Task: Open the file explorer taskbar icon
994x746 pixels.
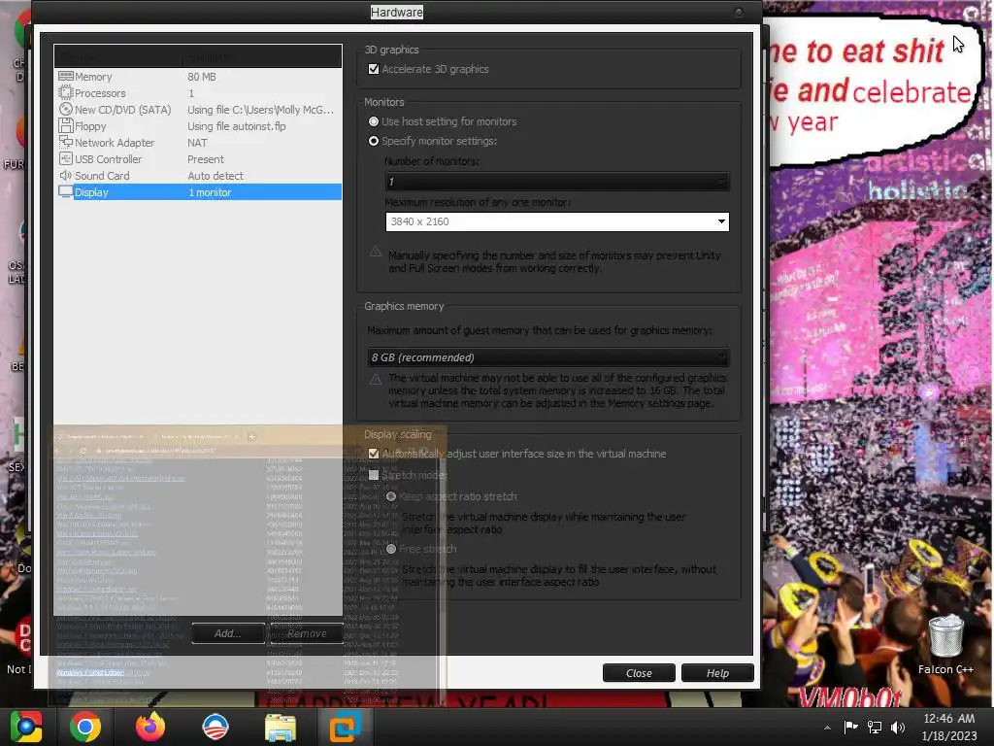Action: [280, 727]
